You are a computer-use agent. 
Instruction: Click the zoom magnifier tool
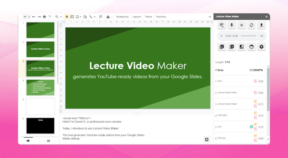coord(57,17)
